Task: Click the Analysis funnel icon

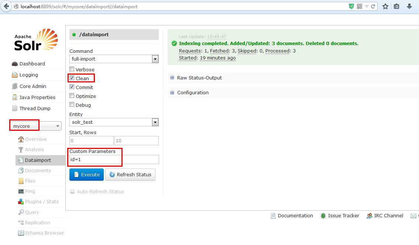Action: coord(21,150)
